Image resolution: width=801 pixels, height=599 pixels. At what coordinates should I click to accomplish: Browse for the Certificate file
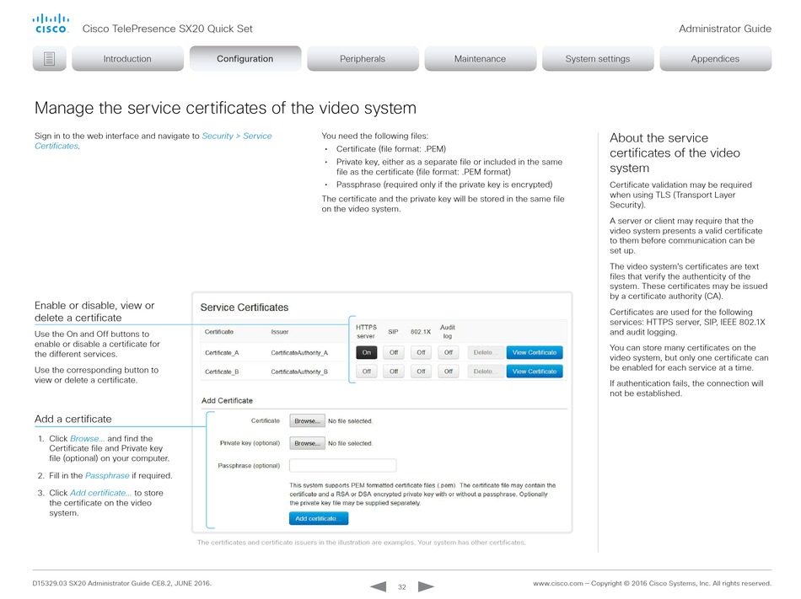point(307,420)
